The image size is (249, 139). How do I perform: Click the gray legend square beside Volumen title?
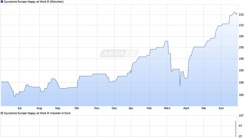tap(2, 113)
